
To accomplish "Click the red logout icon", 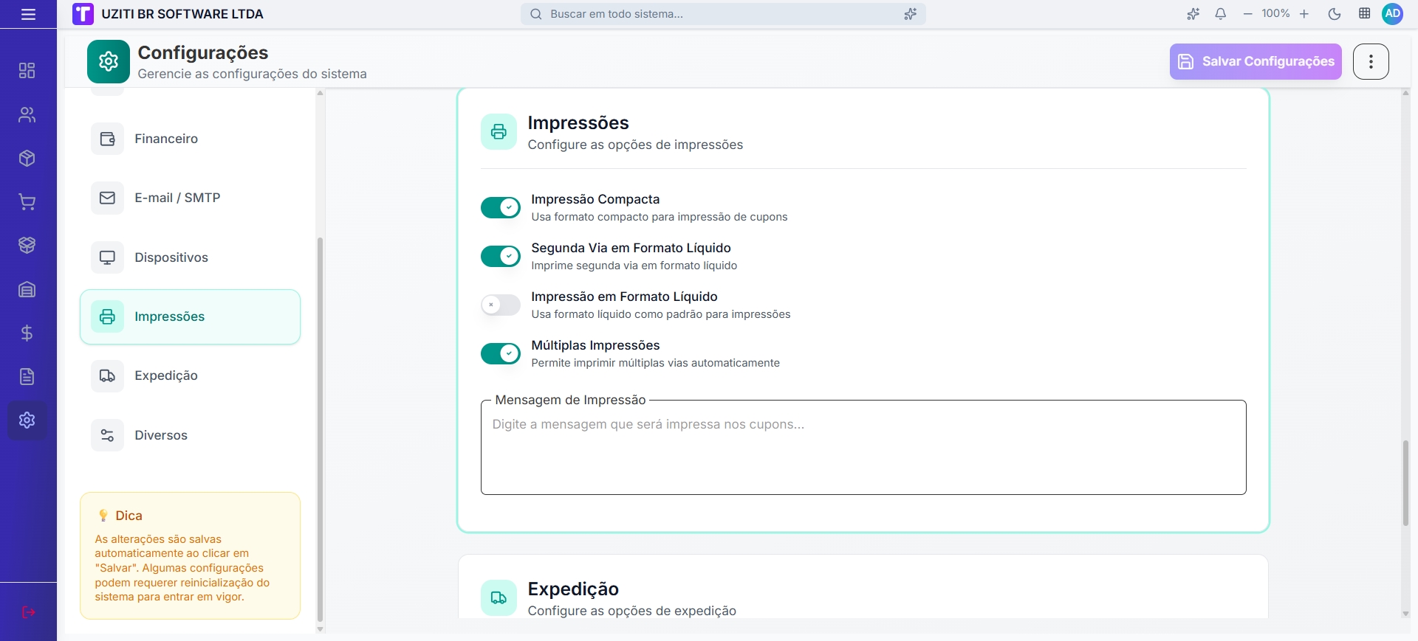I will (28, 612).
